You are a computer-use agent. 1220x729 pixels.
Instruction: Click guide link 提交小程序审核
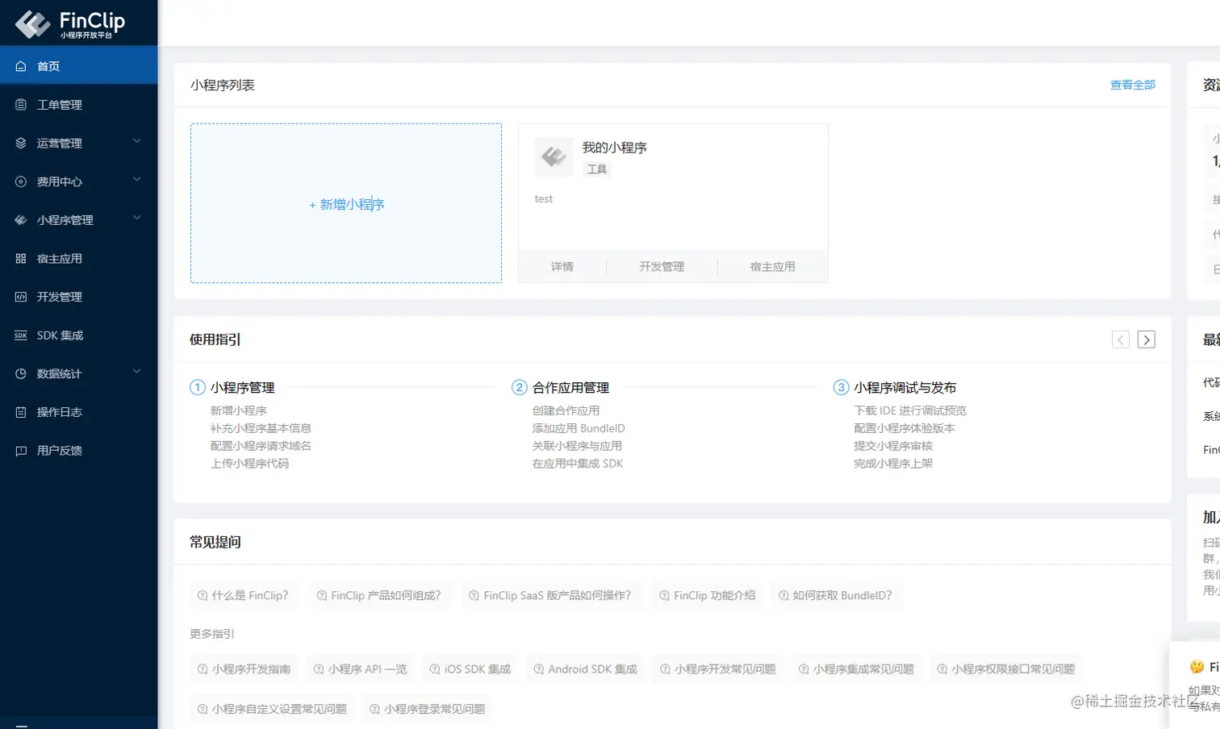point(893,446)
